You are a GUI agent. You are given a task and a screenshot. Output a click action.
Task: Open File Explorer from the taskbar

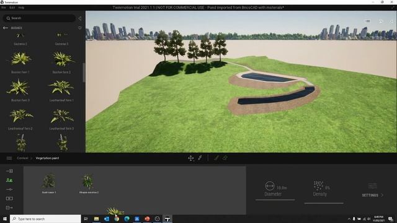click(96, 219)
